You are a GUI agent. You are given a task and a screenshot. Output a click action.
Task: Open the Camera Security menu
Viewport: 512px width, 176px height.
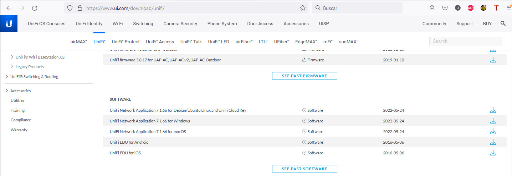tap(180, 24)
